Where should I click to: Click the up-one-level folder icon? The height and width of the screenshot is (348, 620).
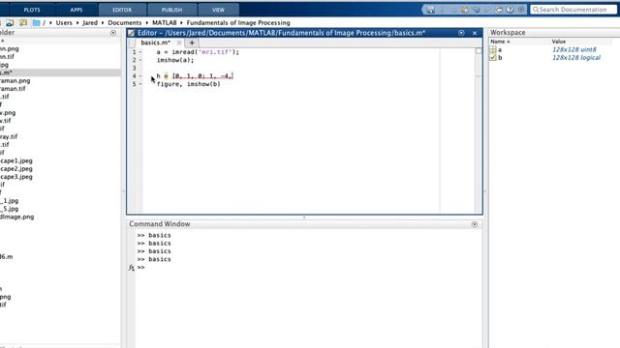tap(10, 23)
